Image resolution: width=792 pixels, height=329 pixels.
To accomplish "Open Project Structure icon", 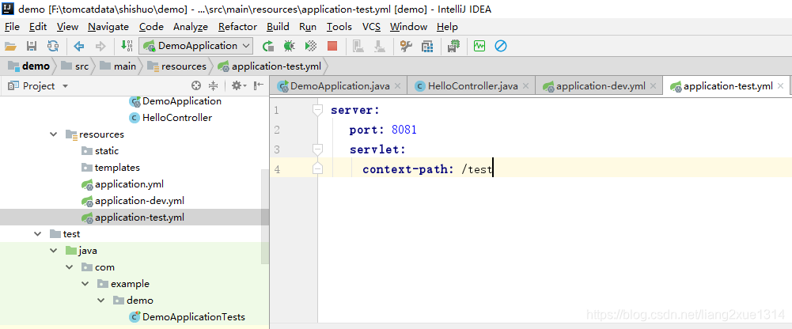I will point(427,47).
